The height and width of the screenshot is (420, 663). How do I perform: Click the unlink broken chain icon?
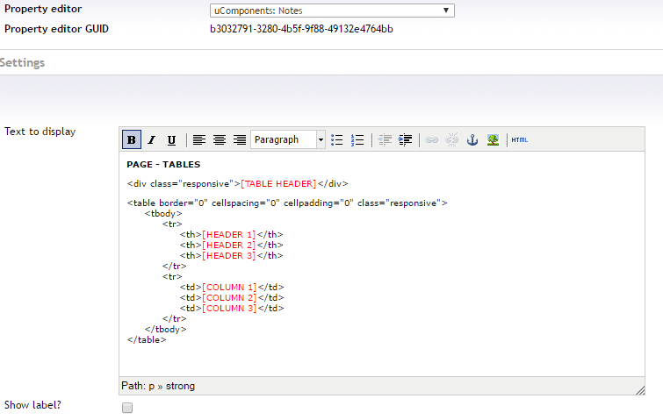click(x=451, y=140)
